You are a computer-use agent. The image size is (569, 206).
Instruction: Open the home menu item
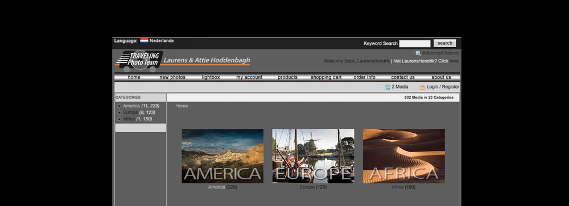(134, 77)
